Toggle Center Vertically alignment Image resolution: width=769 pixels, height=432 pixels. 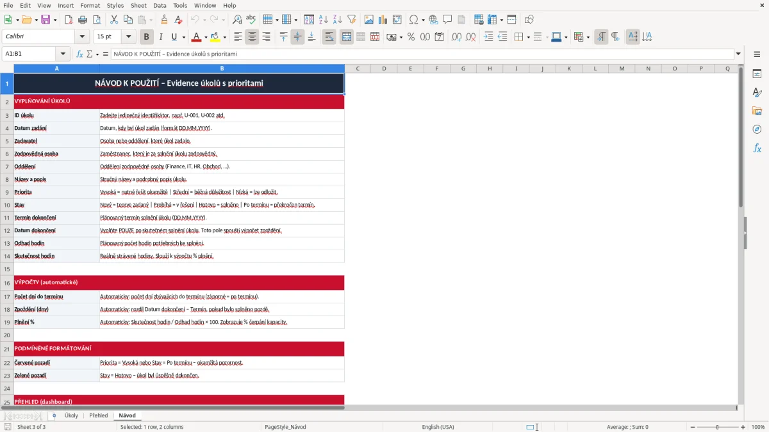pos(297,37)
